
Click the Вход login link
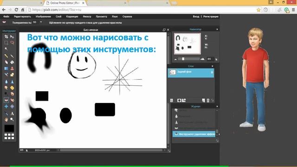[x=196, y=17]
